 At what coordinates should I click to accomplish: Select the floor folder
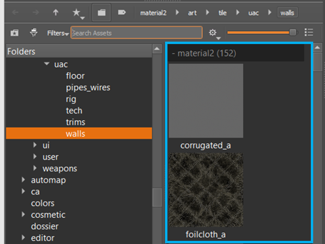tap(75, 76)
